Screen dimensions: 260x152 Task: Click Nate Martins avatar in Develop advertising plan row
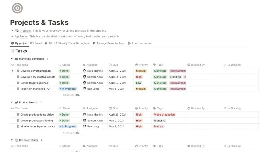point(84,71)
